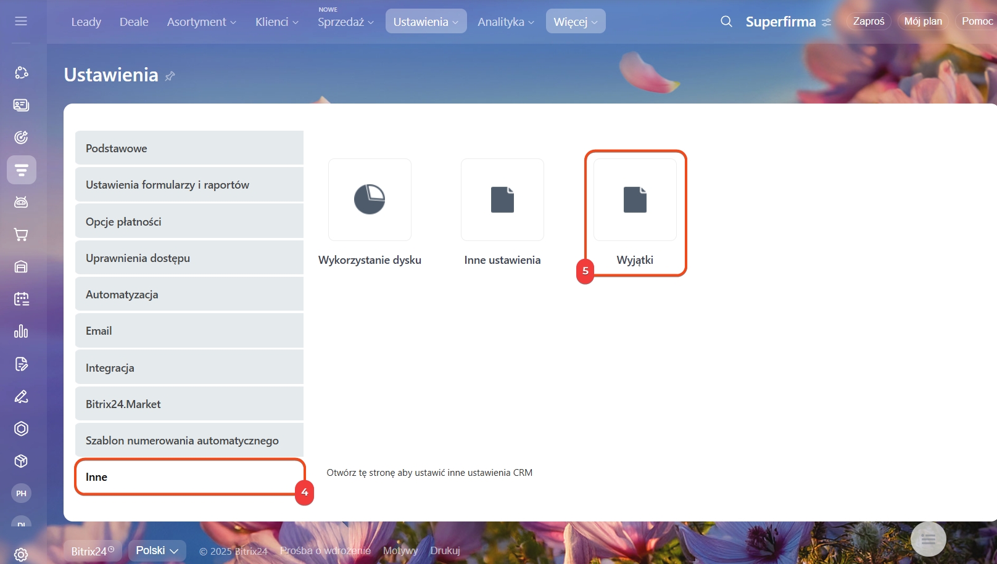Open the calendar icon in sidebar

point(21,299)
